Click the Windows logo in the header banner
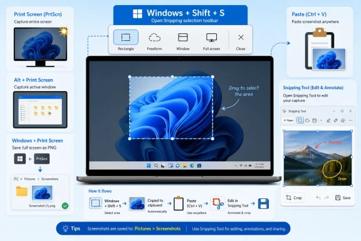The width and height of the screenshot is (361, 241). click(137, 14)
